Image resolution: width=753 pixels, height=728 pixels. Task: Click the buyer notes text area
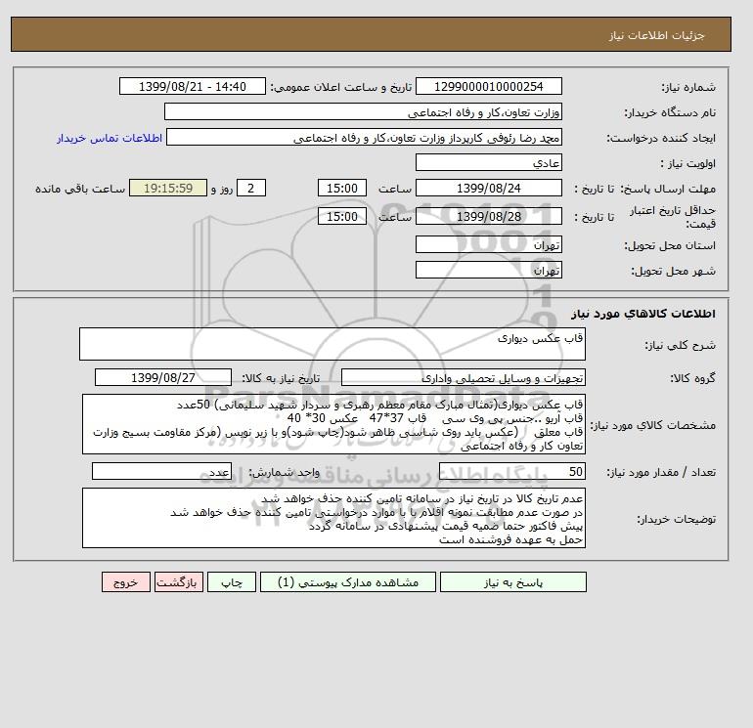pyautogui.click(x=333, y=518)
